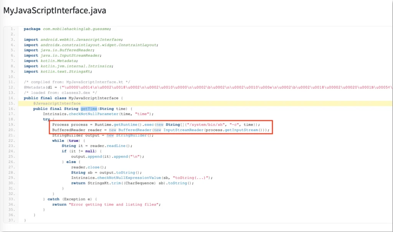393x232 pixels.
Task: Select the highlighted getTime method name
Action: (89, 109)
